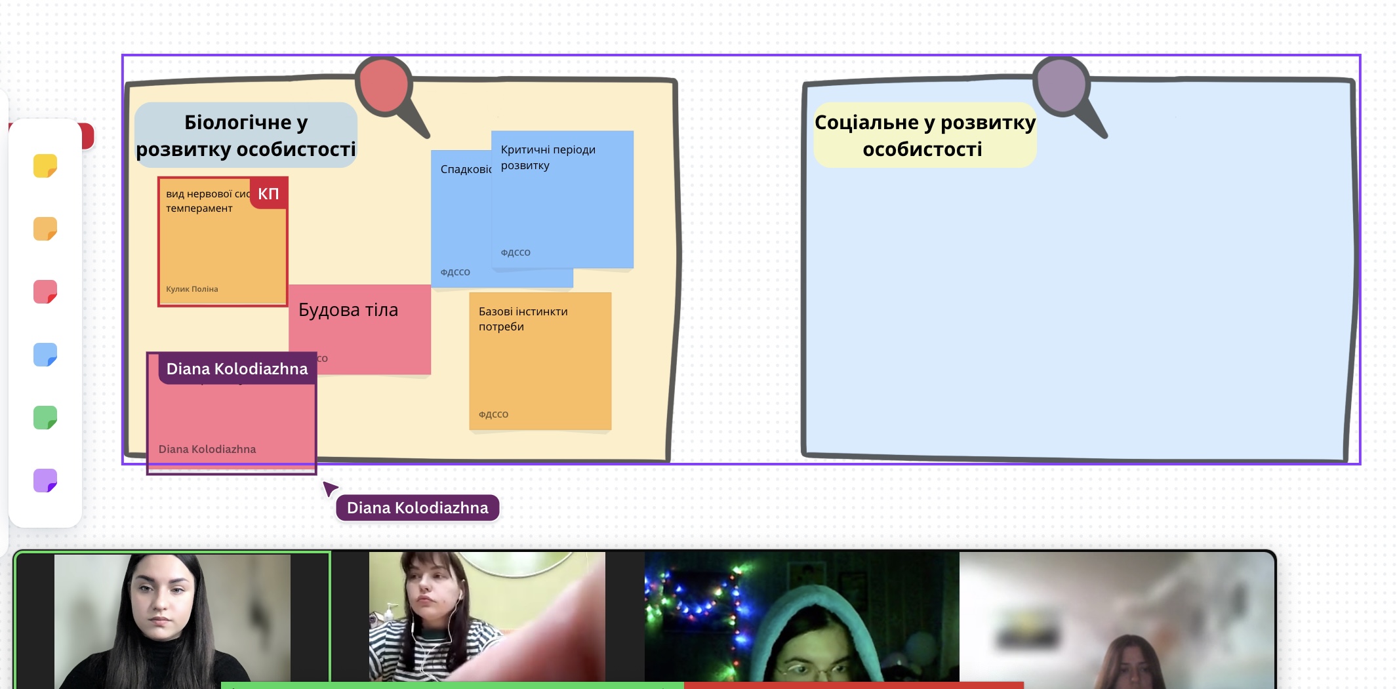Click the purple pushpin on blue board
The image size is (1397, 689).
click(1062, 87)
